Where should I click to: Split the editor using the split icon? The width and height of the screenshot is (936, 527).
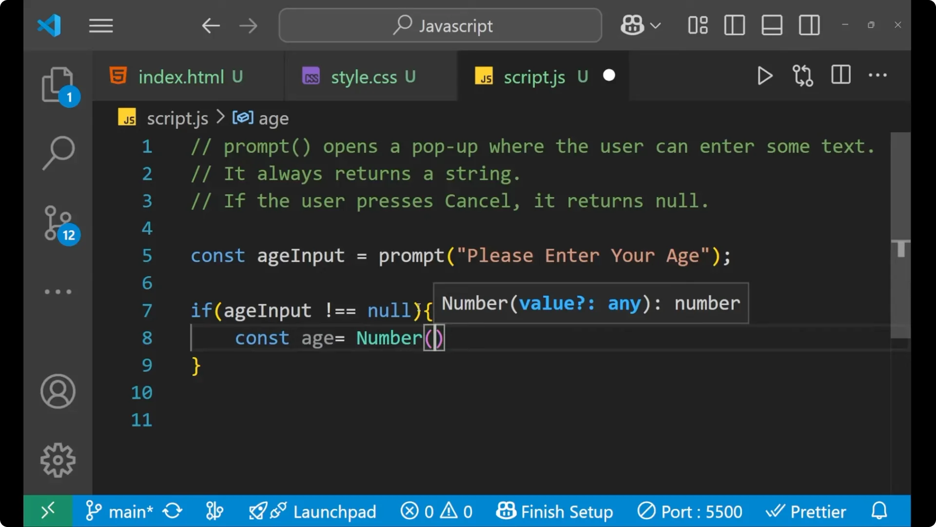[x=840, y=76]
